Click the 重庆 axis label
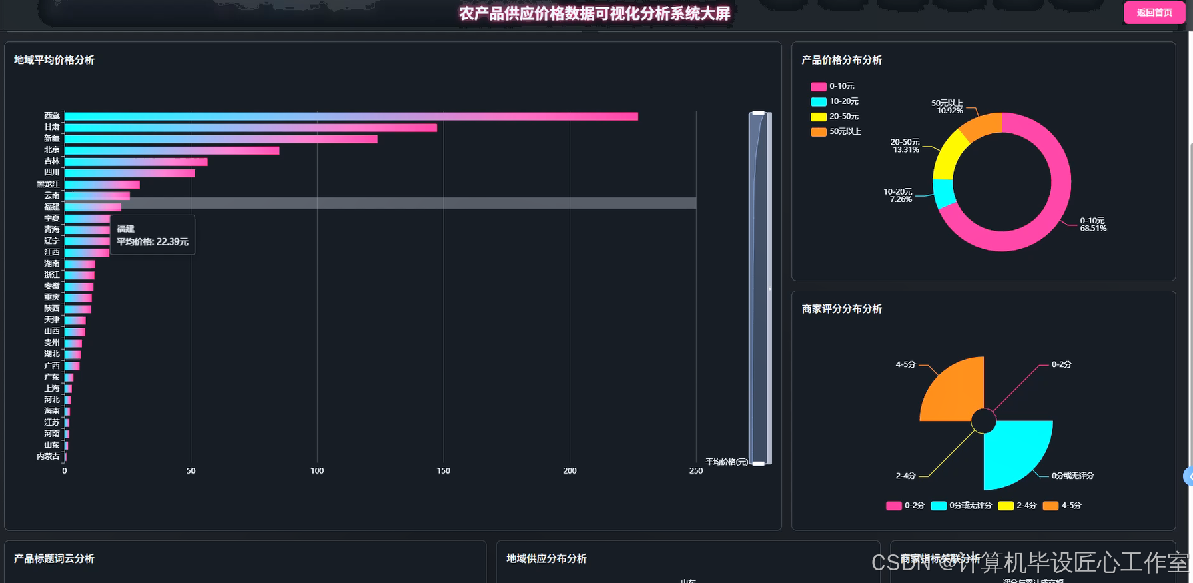The height and width of the screenshot is (583, 1193). point(52,298)
